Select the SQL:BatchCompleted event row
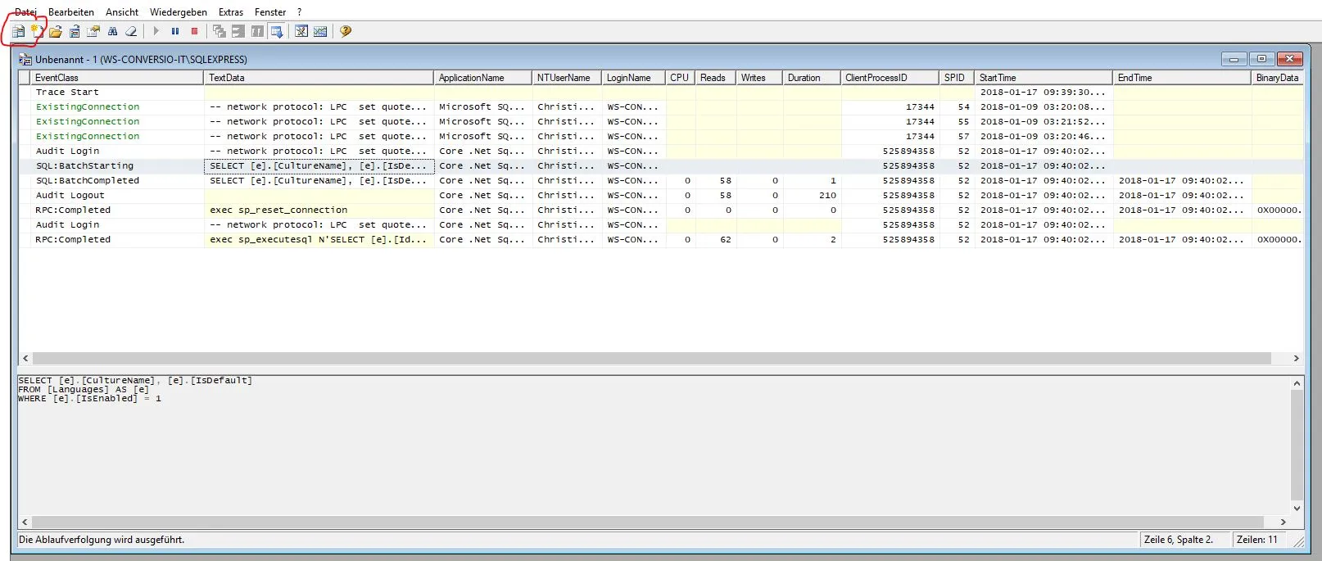The image size is (1322, 561). (660, 181)
